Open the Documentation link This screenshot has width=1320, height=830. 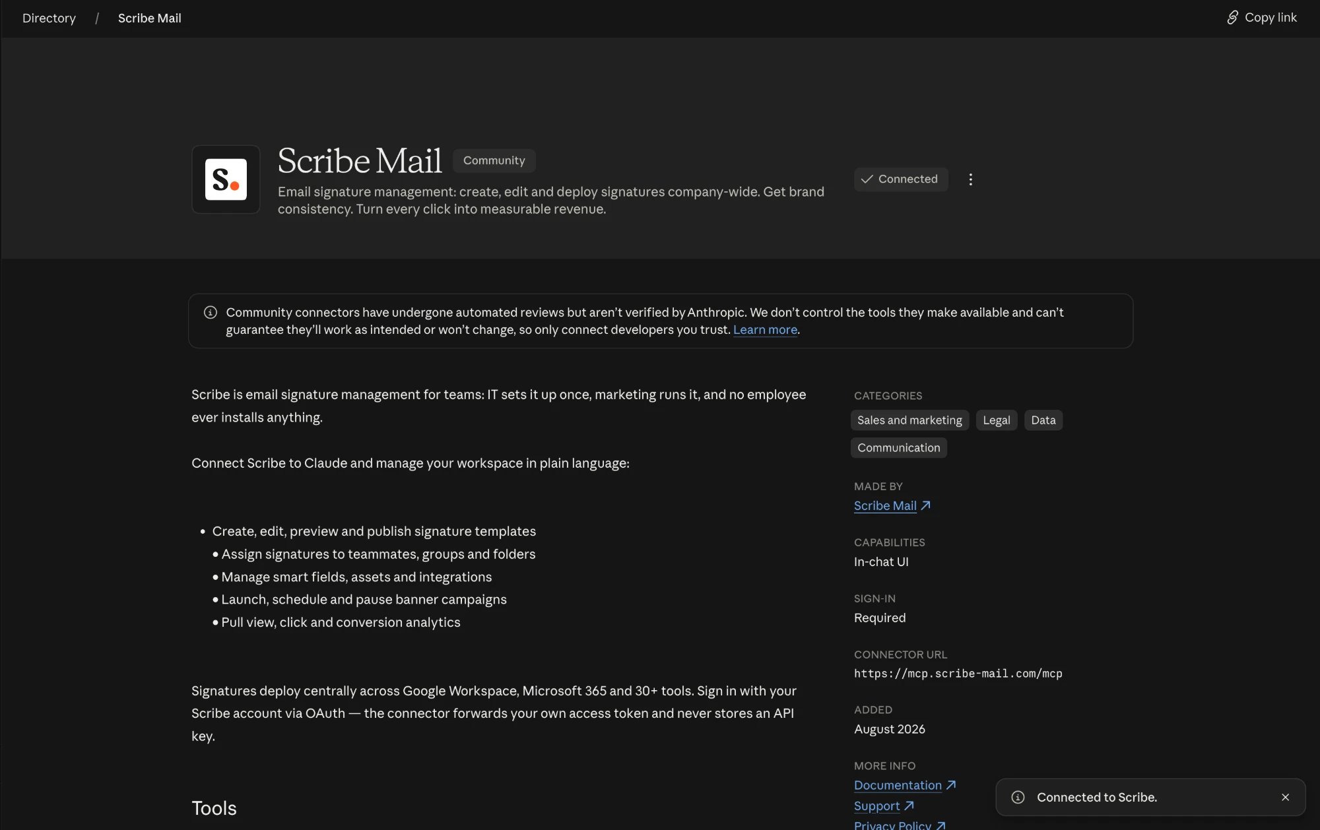(x=898, y=785)
